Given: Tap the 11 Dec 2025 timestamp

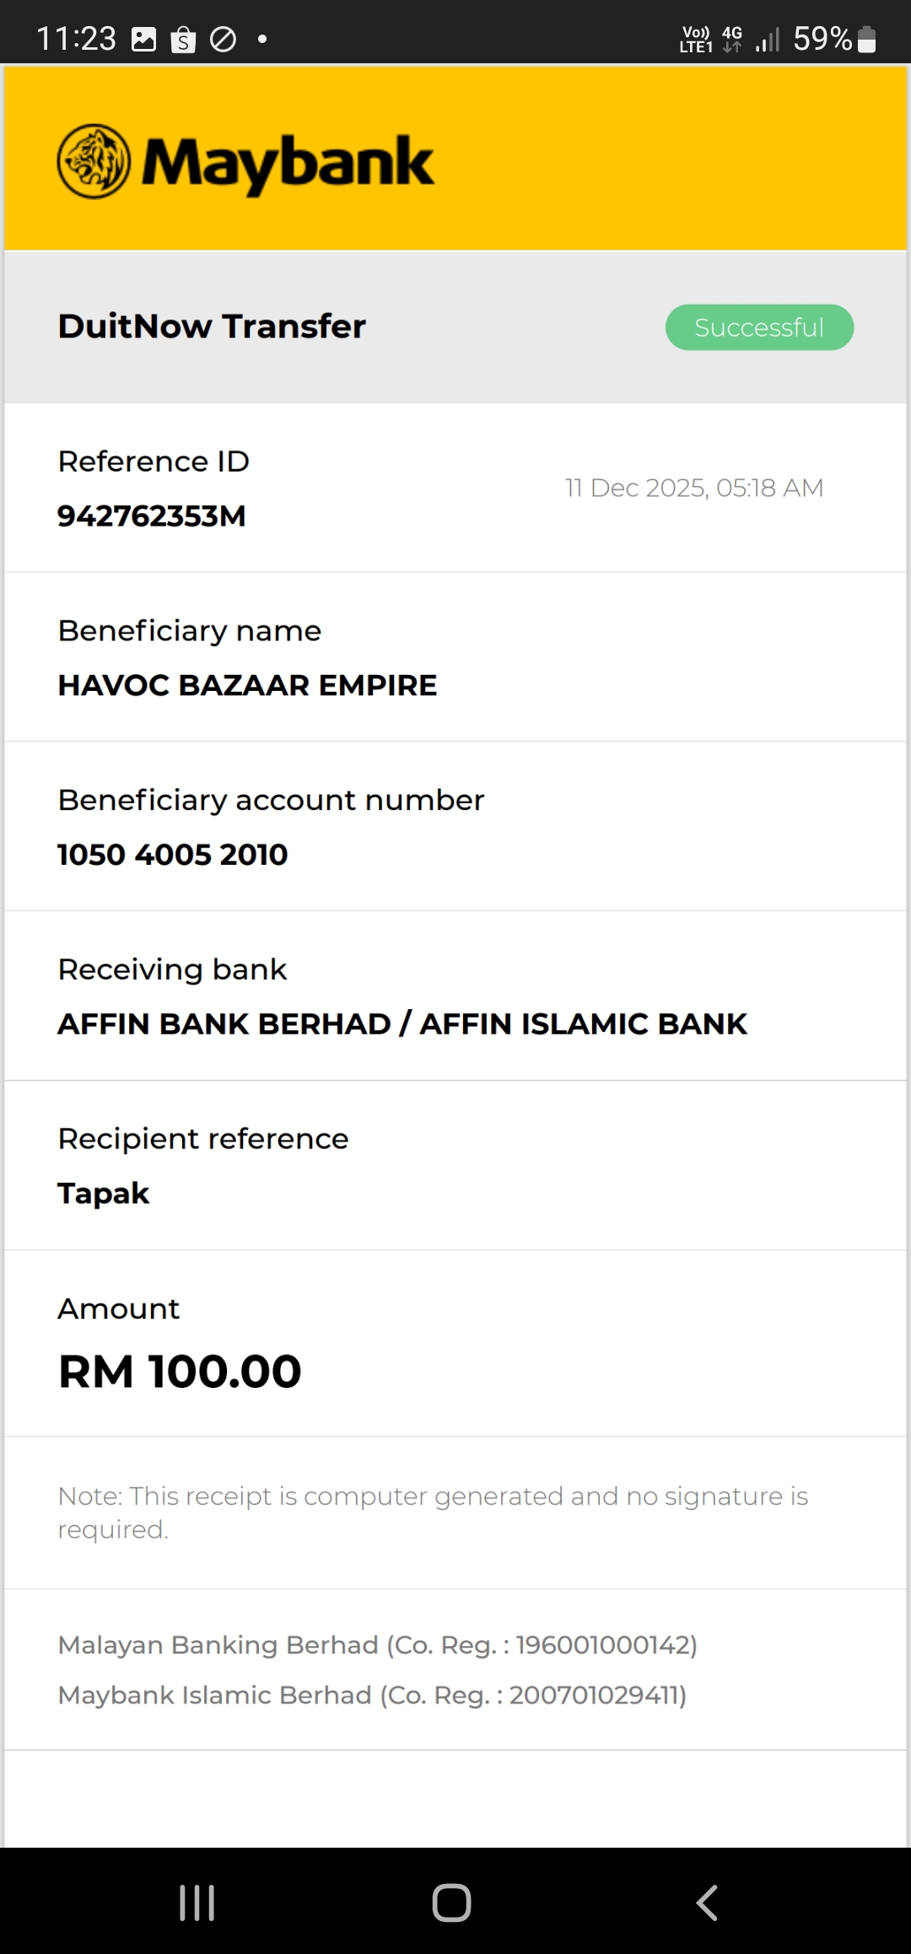Looking at the screenshot, I should coord(694,488).
